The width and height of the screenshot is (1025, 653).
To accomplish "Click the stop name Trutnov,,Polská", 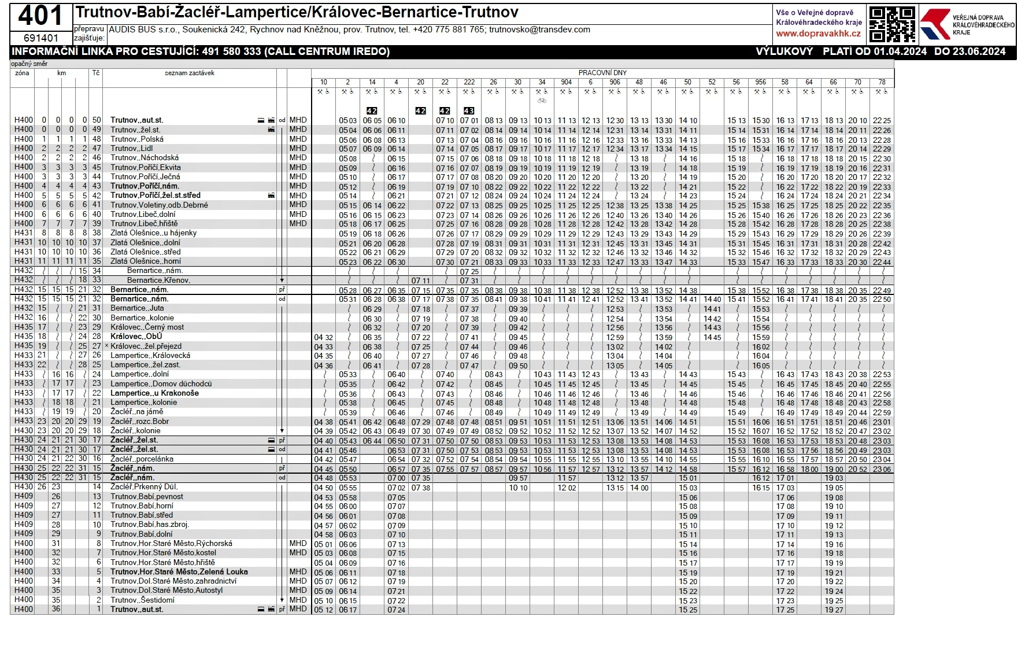I will click(x=137, y=139).
